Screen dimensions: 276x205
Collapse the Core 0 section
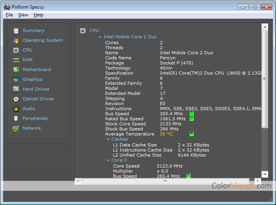108,160
